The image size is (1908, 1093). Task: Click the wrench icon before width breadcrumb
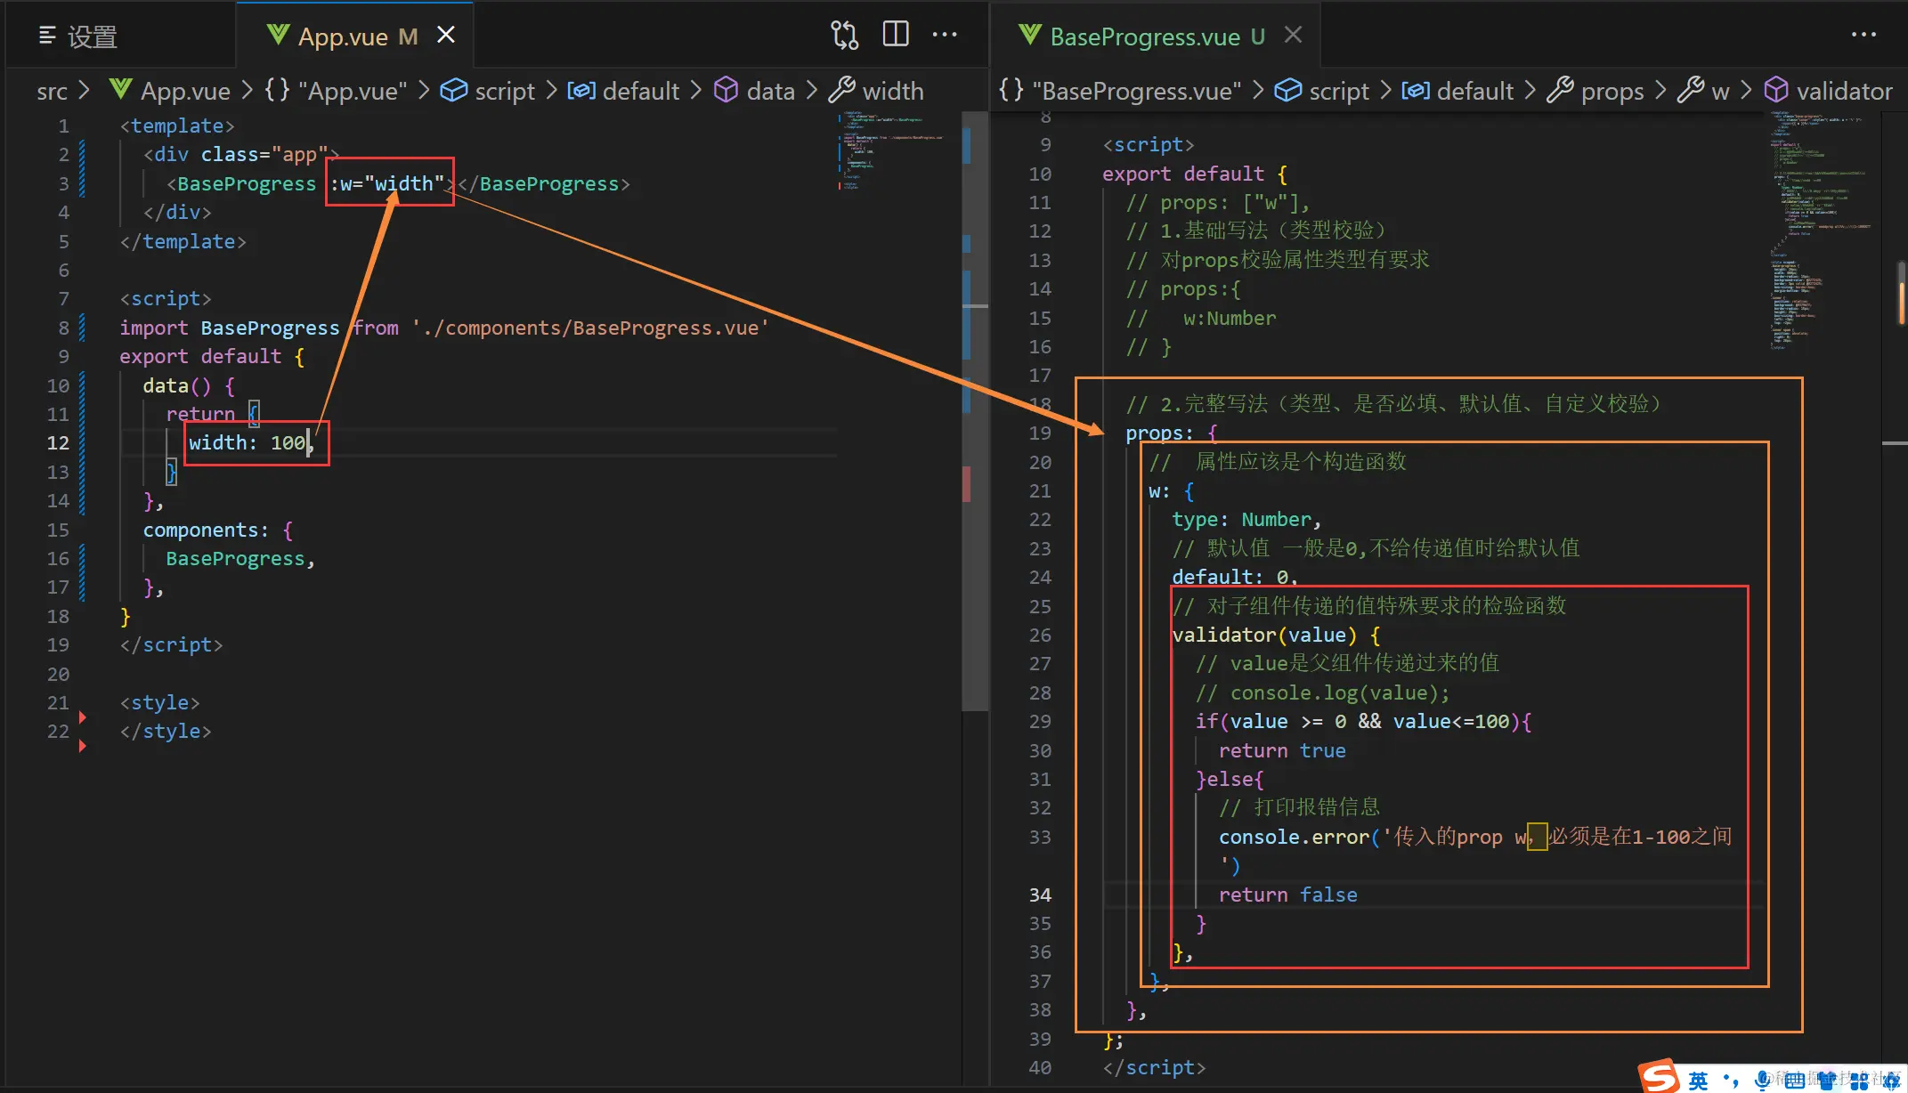tap(841, 90)
